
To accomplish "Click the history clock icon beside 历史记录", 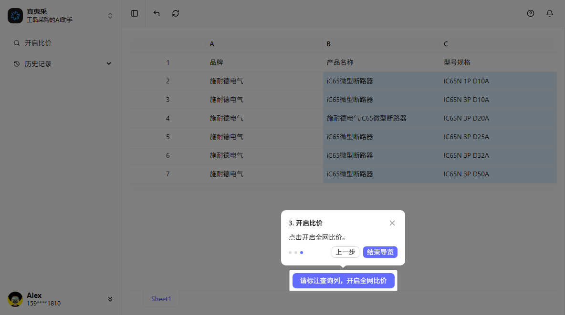I will pyautogui.click(x=16, y=63).
